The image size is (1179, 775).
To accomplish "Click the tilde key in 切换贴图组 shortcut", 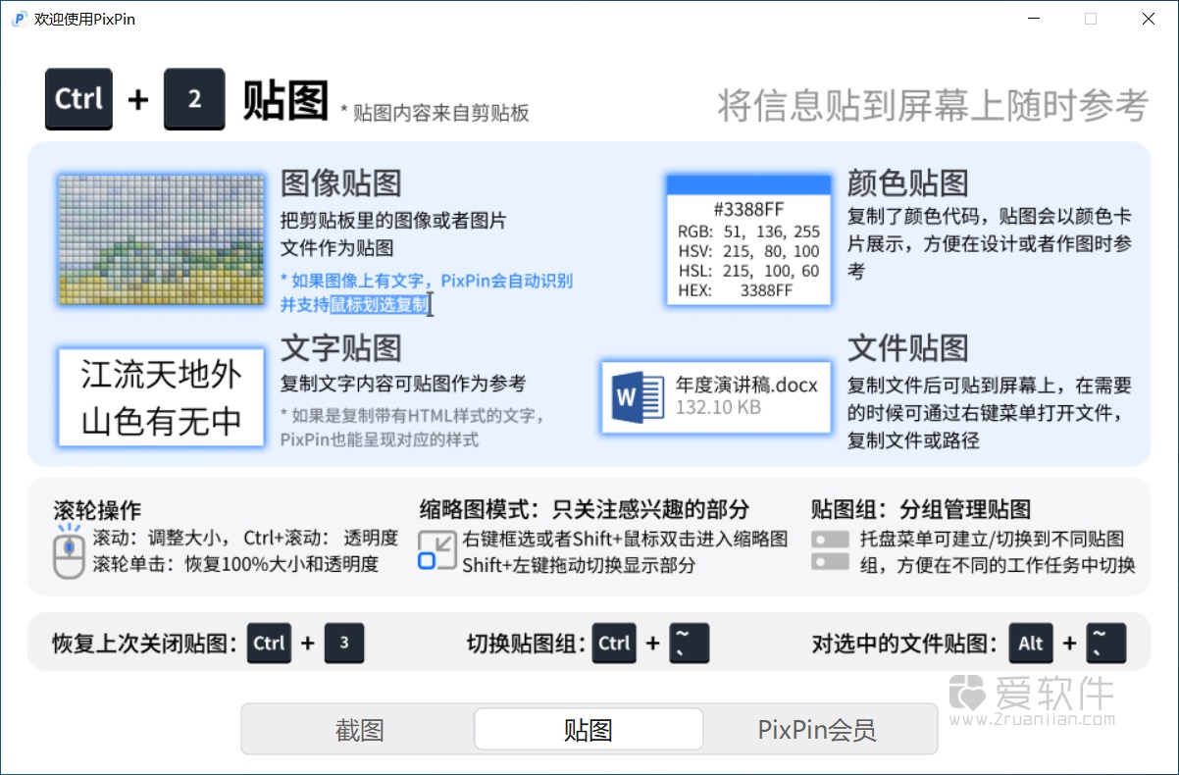I will 689,644.
